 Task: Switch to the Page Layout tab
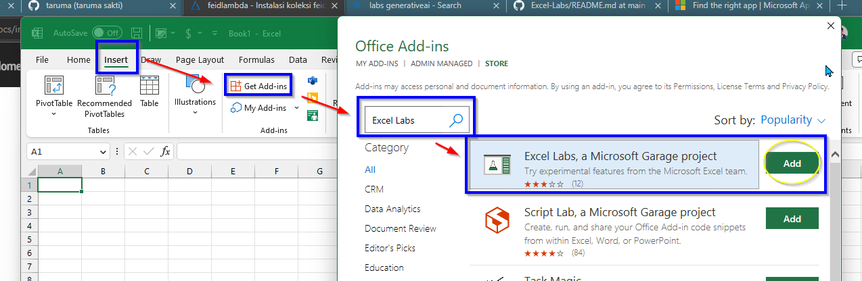tap(200, 59)
